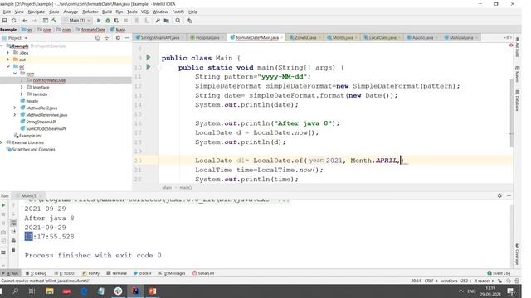
Task: Open the Docker tool window button
Action: point(143,273)
